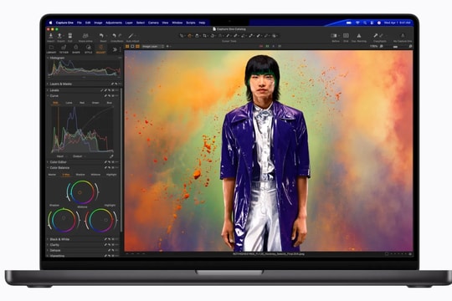Click the double-chevron icon beside the Adjust tab
Viewport: 452px width, 301px height.
pyautogui.click(x=115, y=49)
